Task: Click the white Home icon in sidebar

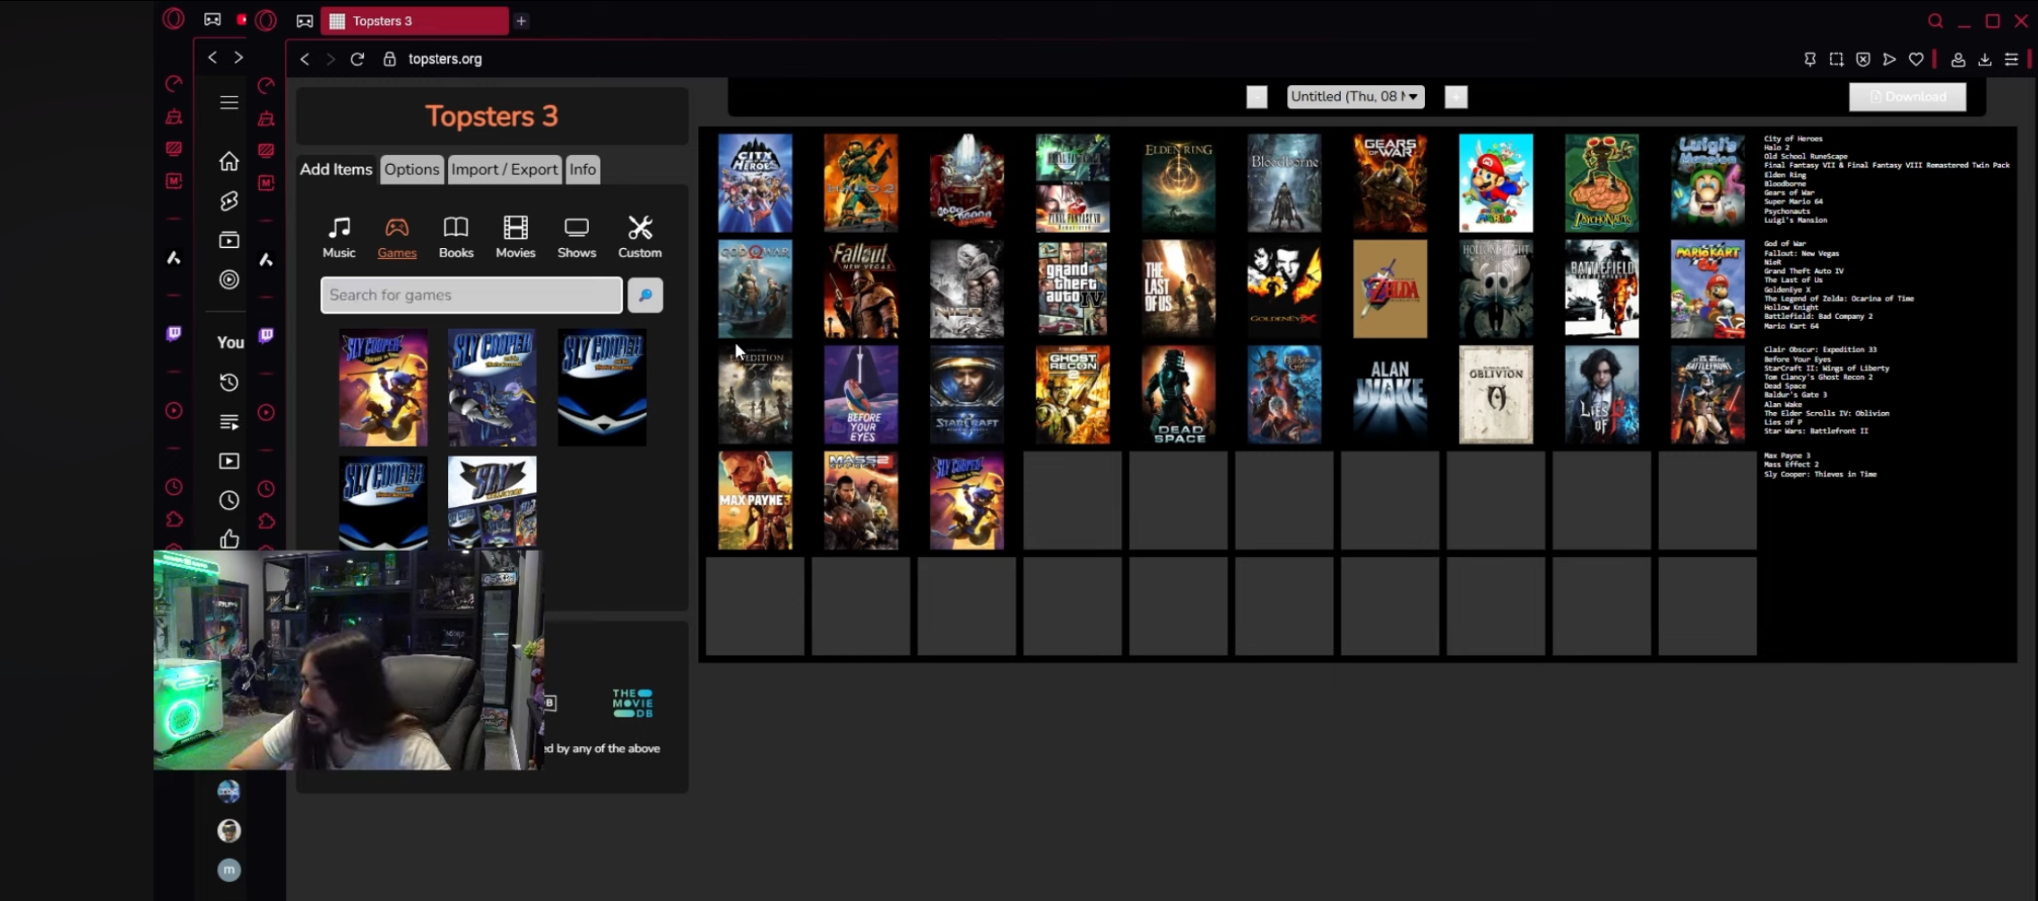Action: coord(229,161)
